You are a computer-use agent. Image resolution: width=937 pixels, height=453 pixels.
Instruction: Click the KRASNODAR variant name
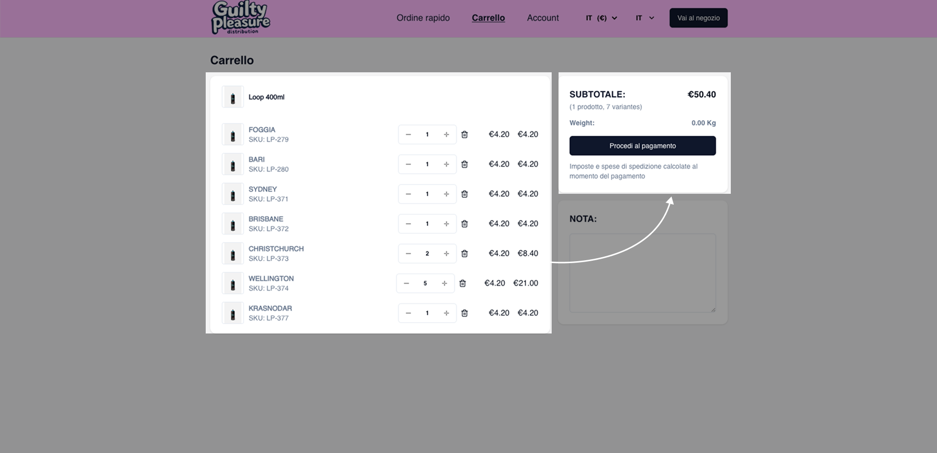tap(270, 308)
